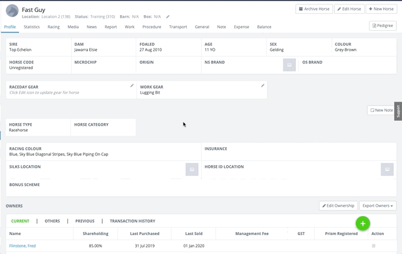This screenshot has width=402, height=254.
Task: Tick the Action checkbox for Flinstone, Fred
Action: (x=374, y=246)
